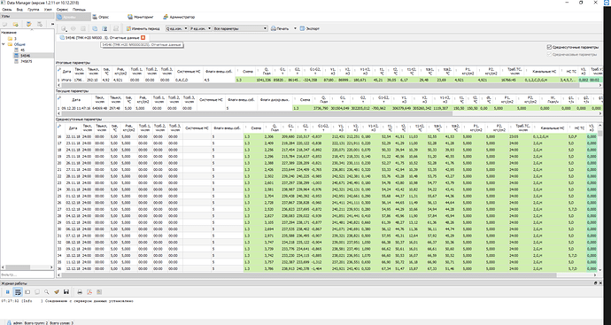Close the 54546 Отчетные данные tab with red X
This screenshot has height=325, width=611.
tap(143, 37)
